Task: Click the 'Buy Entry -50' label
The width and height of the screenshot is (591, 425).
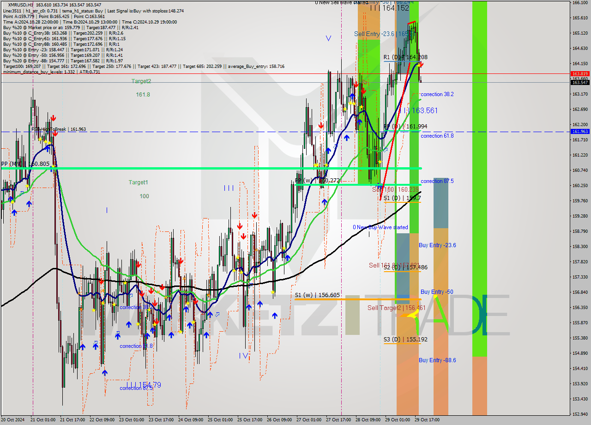Action: pos(437,292)
